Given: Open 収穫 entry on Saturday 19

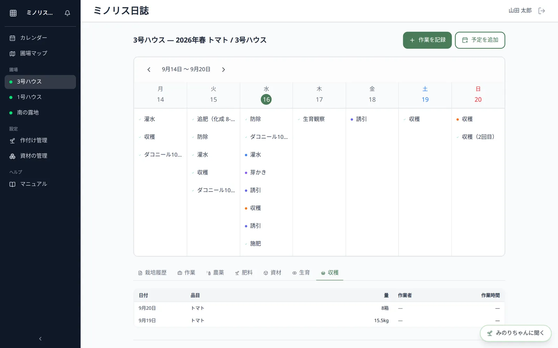Looking at the screenshot, I should click(x=425, y=119).
